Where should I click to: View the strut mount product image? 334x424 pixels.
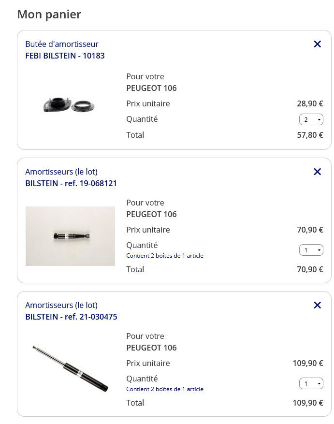pyautogui.click(x=69, y=105)
